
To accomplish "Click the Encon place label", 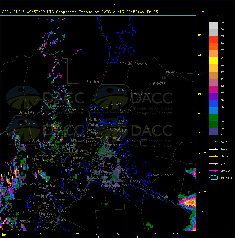I will point(169,72).
